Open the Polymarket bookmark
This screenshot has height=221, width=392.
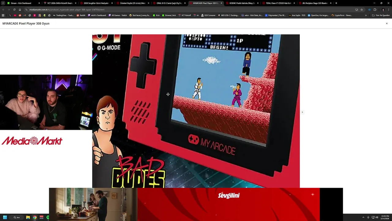275,15
